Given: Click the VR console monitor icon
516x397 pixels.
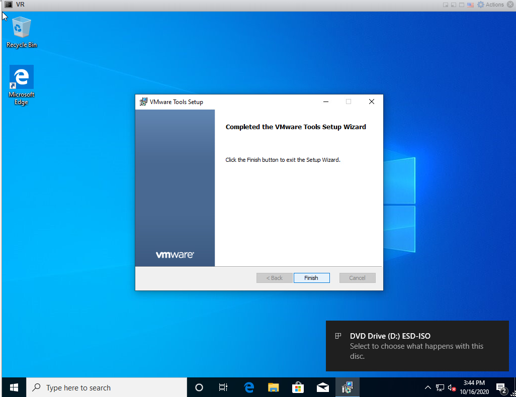Looking at the screenshot, I should tap(9, 5).
